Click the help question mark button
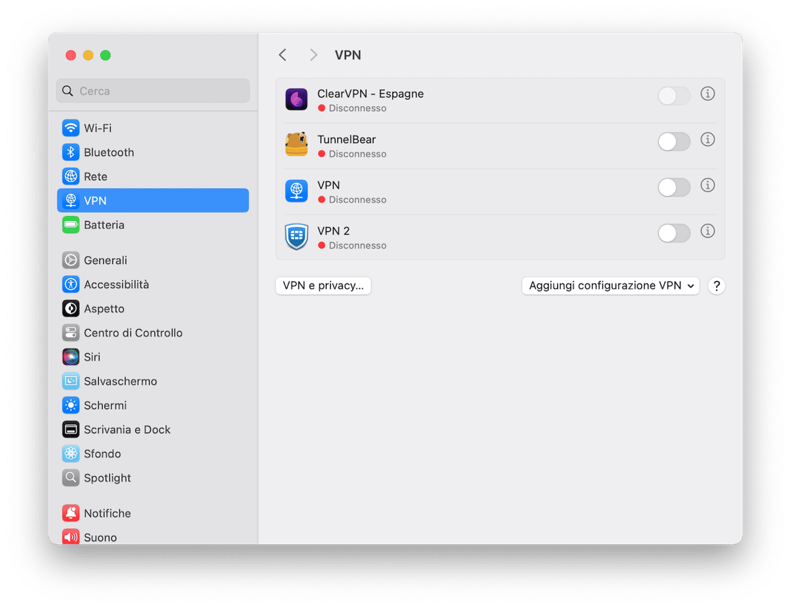Image resolution: width=791 pixels, height=608 pixels. tap(716, 286)
